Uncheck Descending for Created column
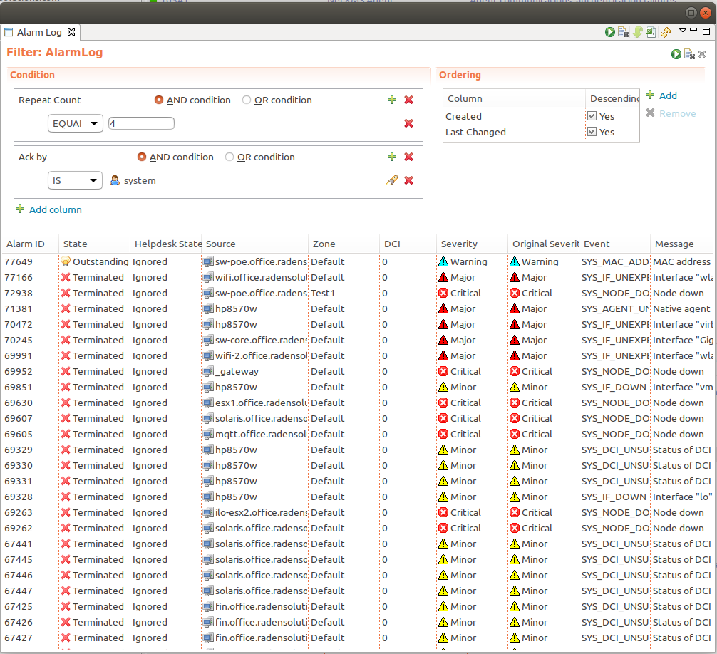Screen dimensions: 717x654 [592, 116]
